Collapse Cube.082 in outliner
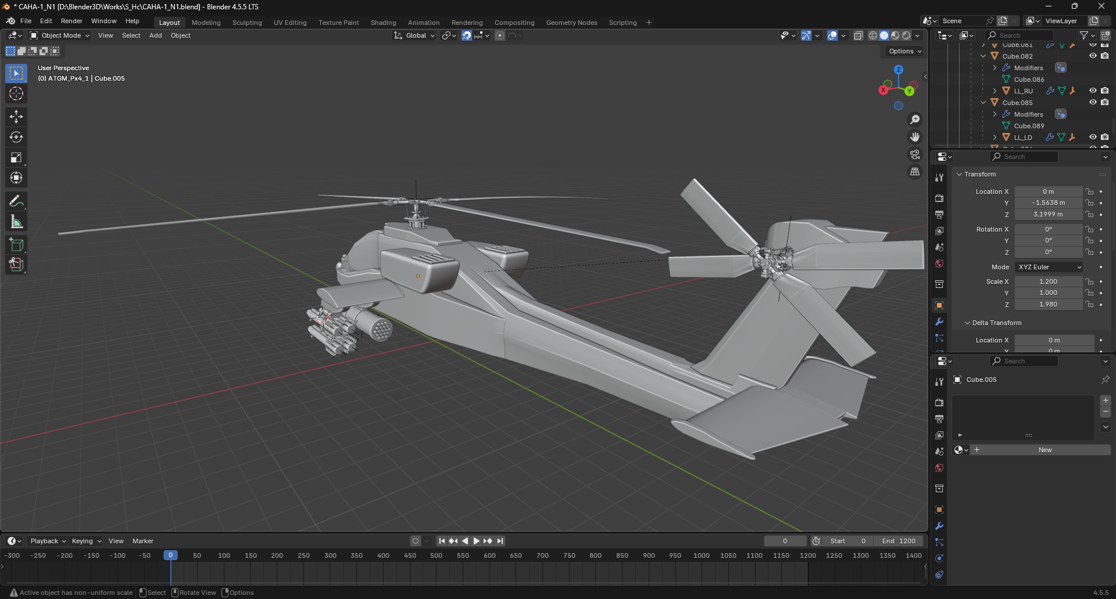 [983, 56]
